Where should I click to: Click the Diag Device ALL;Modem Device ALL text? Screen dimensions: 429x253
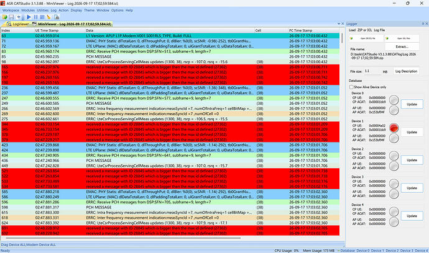(28, 245)
